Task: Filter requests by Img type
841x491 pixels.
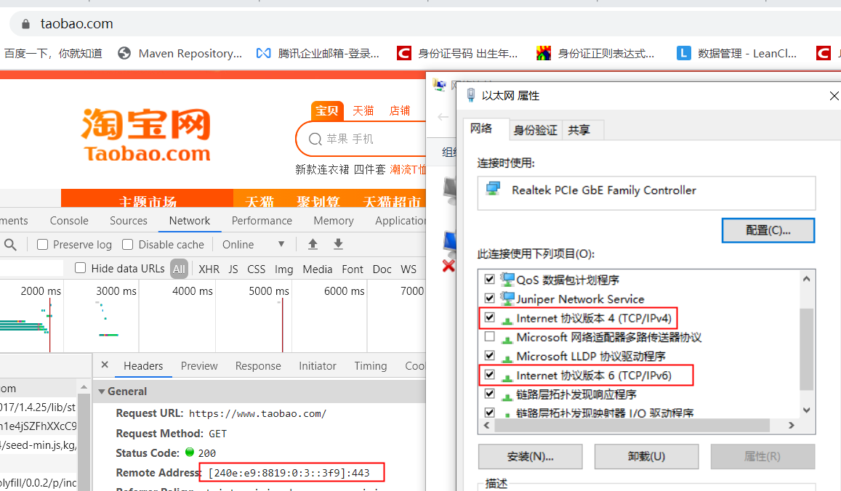Action: coord(283,269)
